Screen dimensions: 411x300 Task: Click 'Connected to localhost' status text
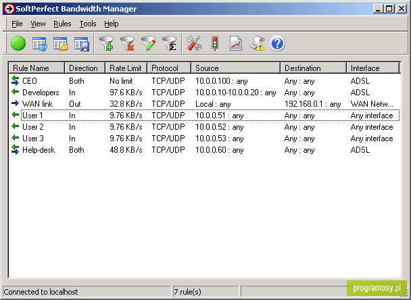pos(41,292)
